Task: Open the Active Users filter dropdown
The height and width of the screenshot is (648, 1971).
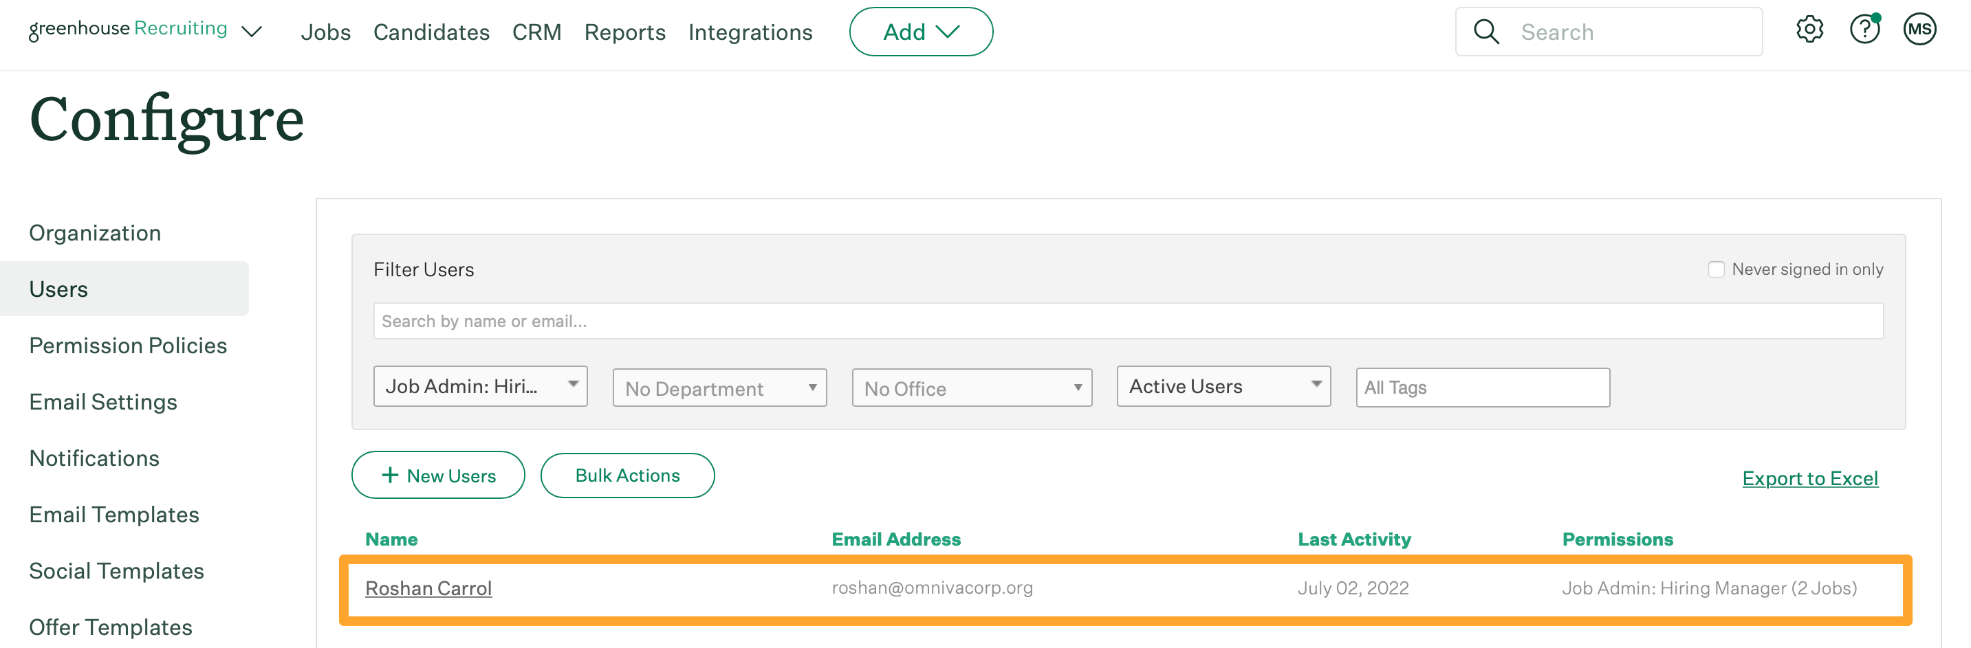Action: coord(1222,386)
